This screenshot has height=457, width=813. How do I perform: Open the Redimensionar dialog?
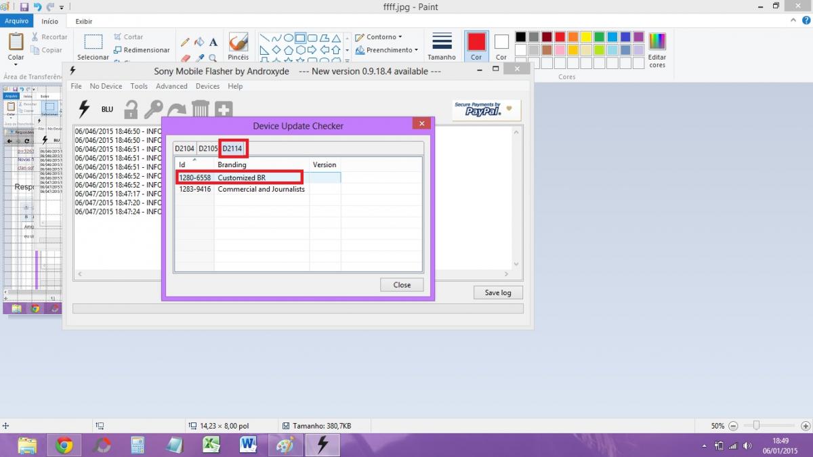[x=142, y=50]
